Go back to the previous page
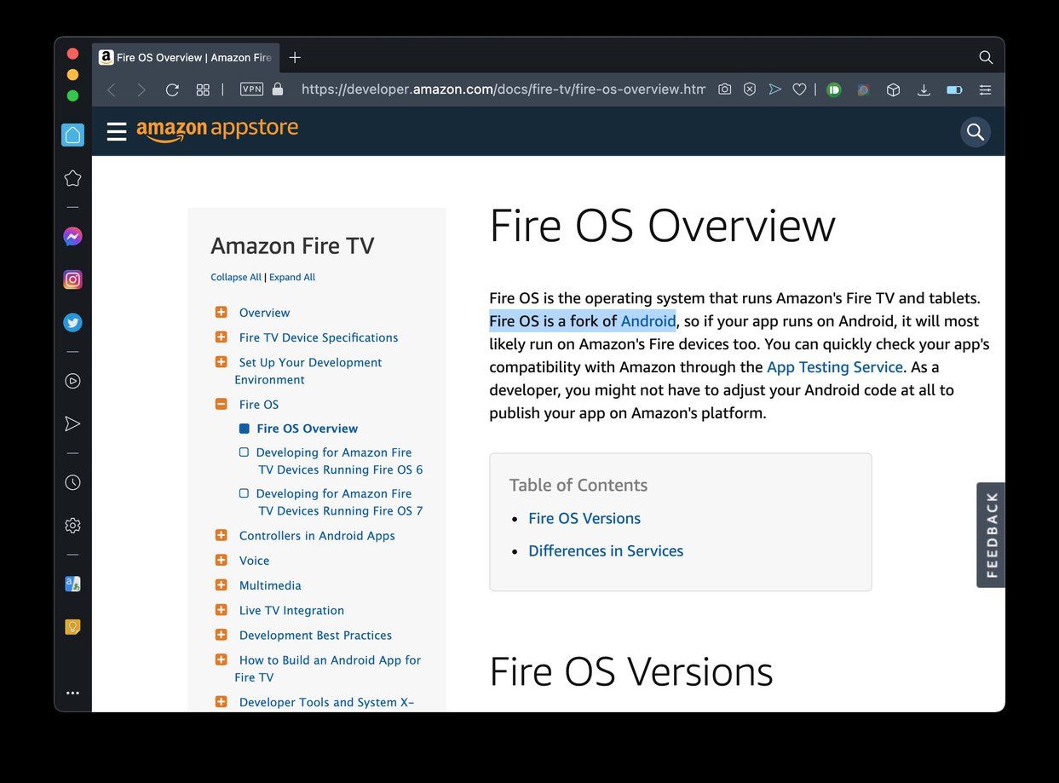The width and height of the screenshot is (1059, 783). click(x=111, y=89)
